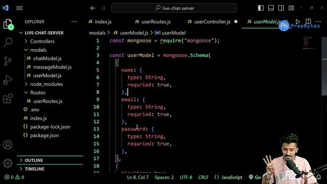Click modals breadcrumb segment
Screen dimensions: 327x184
point(97,33)
